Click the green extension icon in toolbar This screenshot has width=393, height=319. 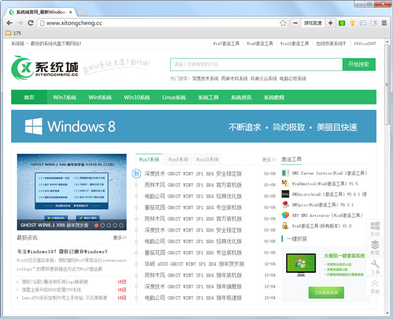342,24
